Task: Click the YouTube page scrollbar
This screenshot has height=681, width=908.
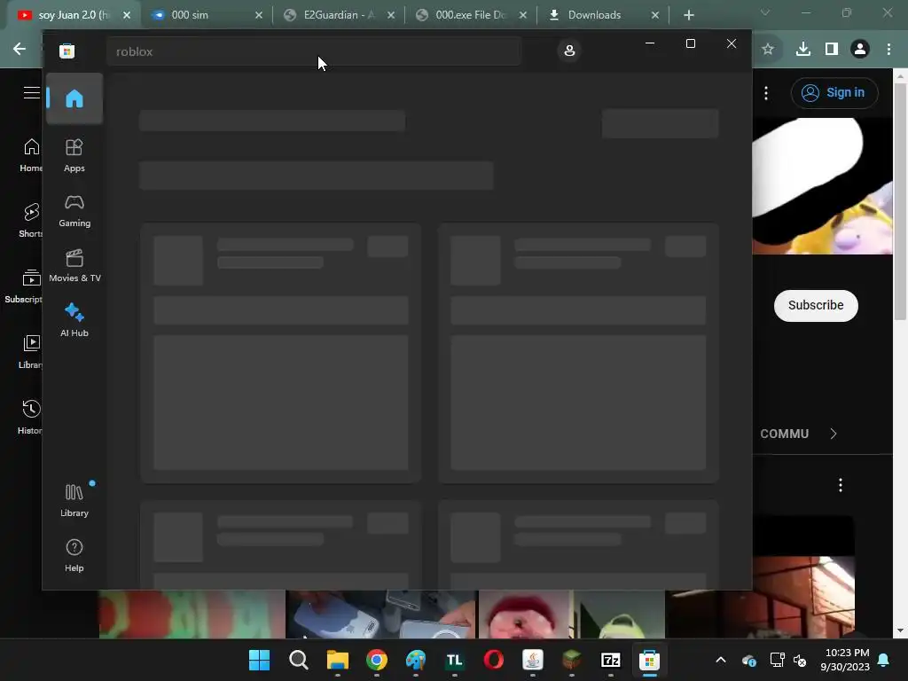Action: point(900,201)
